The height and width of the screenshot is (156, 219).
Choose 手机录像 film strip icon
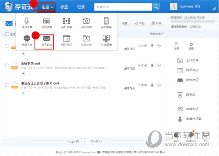pos(67,23)
